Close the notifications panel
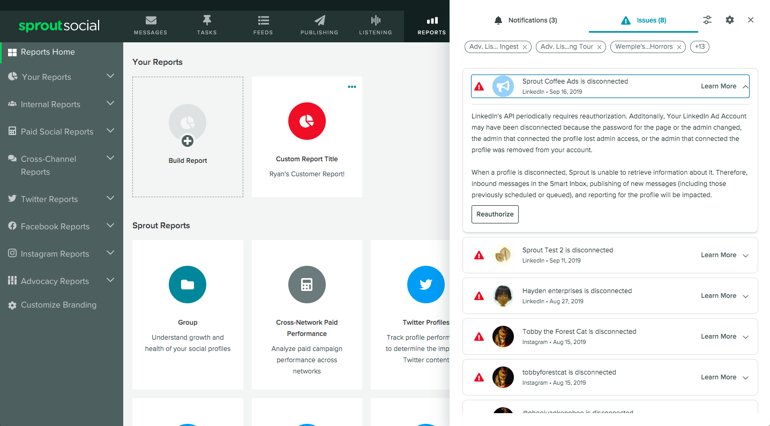The width and height of the screenshot is (770, 426). pos(751,20)
